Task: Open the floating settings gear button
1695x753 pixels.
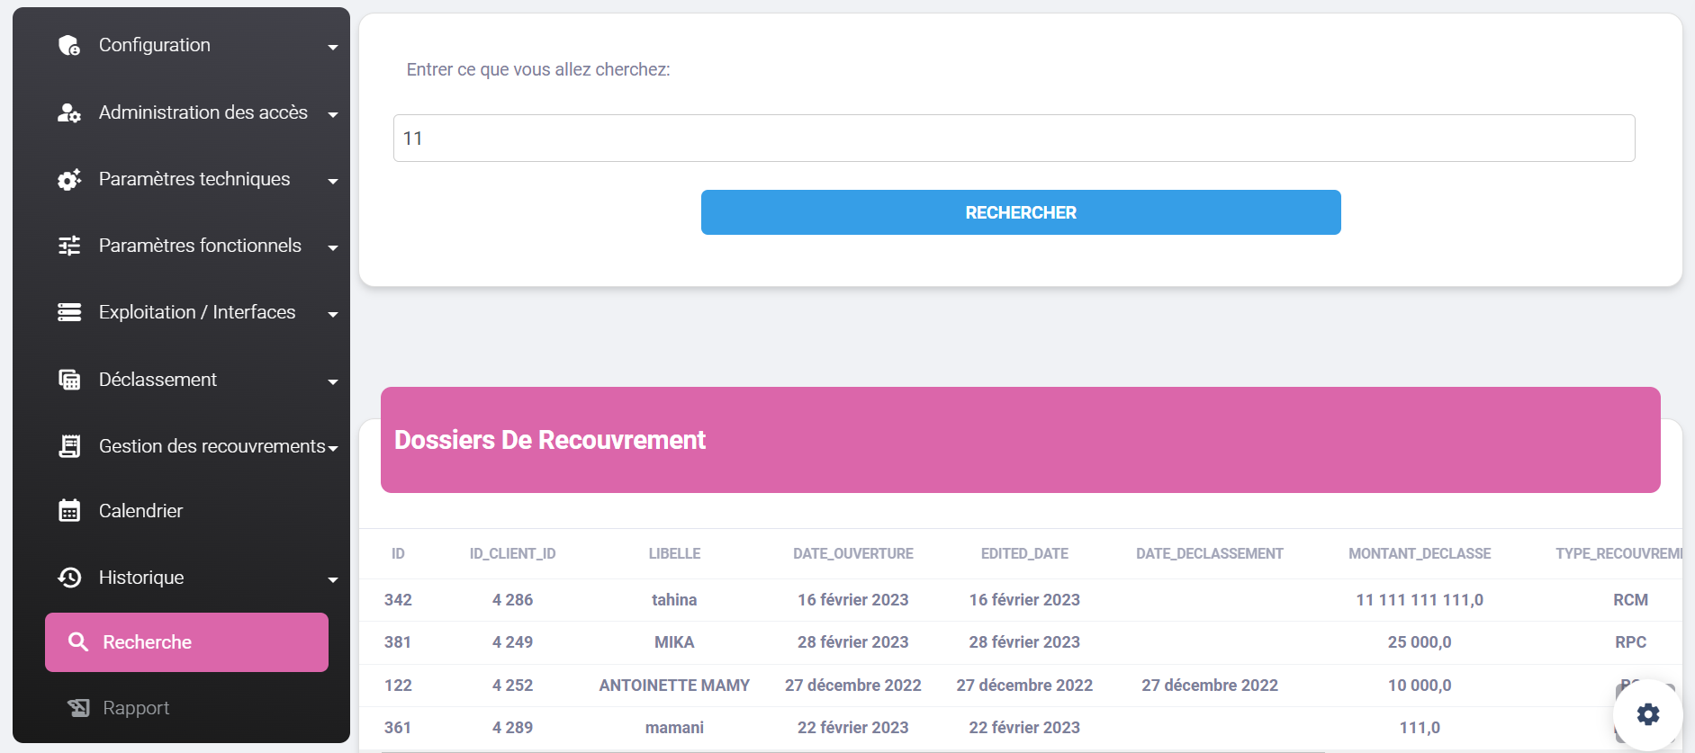Action: [x=1647, y=714]
